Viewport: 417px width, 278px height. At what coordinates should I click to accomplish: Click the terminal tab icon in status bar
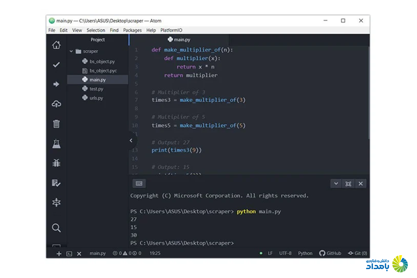pos(69,254)
